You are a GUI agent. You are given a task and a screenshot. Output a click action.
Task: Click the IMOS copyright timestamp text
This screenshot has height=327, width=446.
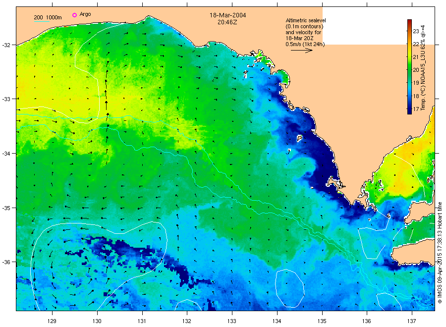(x=440, y=253)
